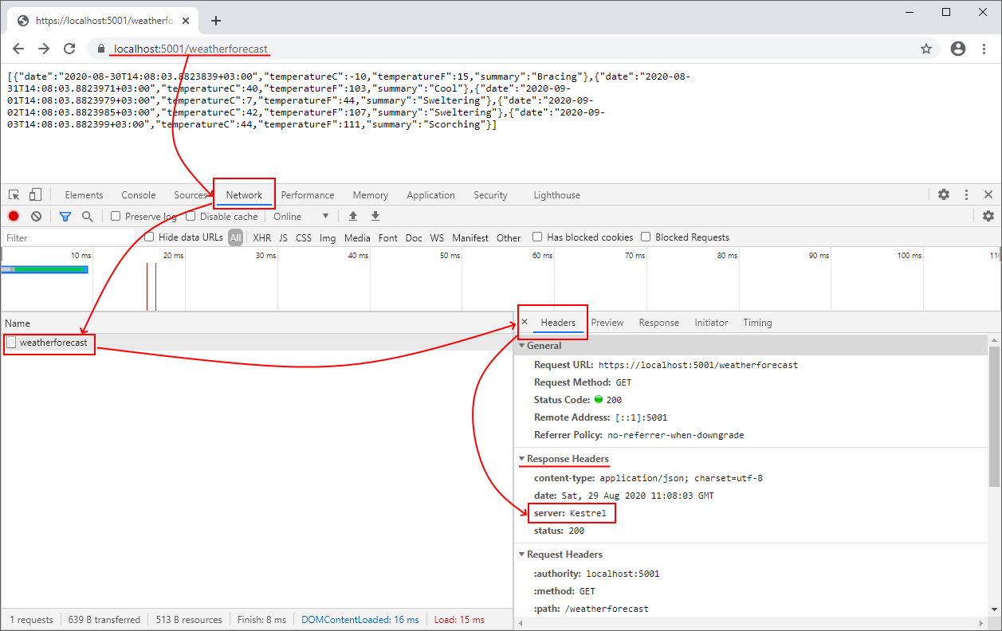This screenshot has width=1002, height=631.
Task: Toggle the network filter funnel icon
Action: click(x=65, y=216)
